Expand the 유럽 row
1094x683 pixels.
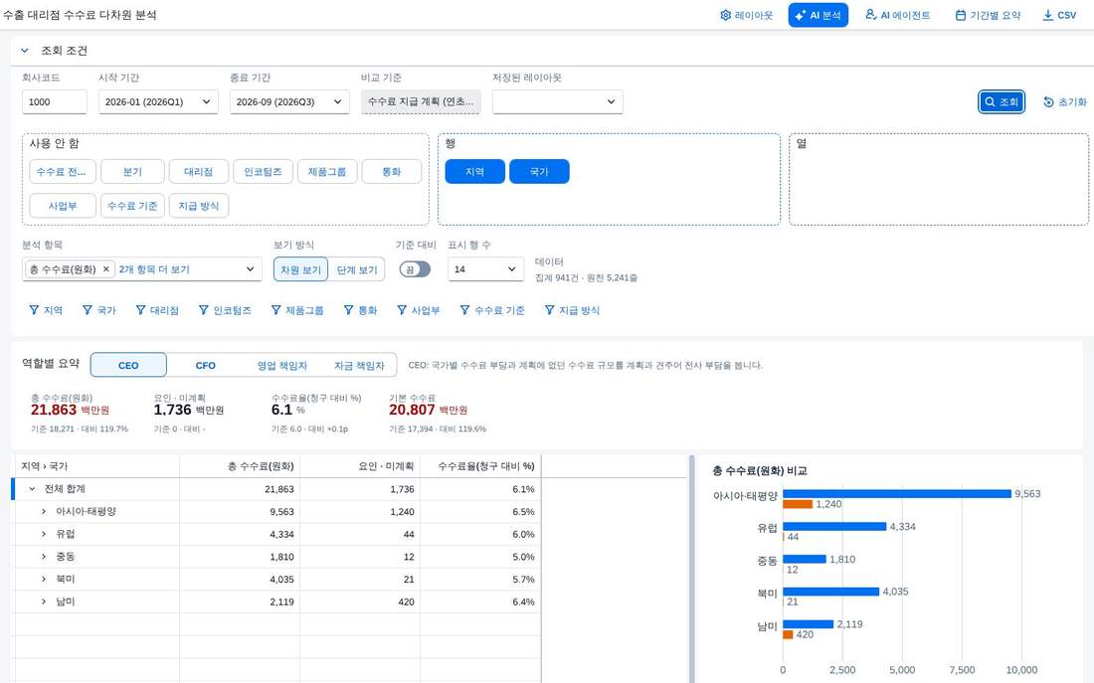43,535
